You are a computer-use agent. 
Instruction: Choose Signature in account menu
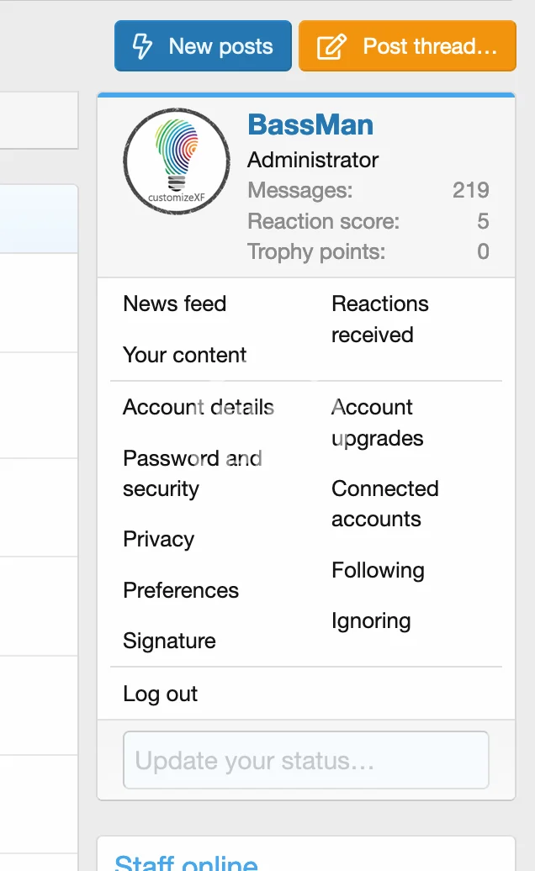coord(169,641)
